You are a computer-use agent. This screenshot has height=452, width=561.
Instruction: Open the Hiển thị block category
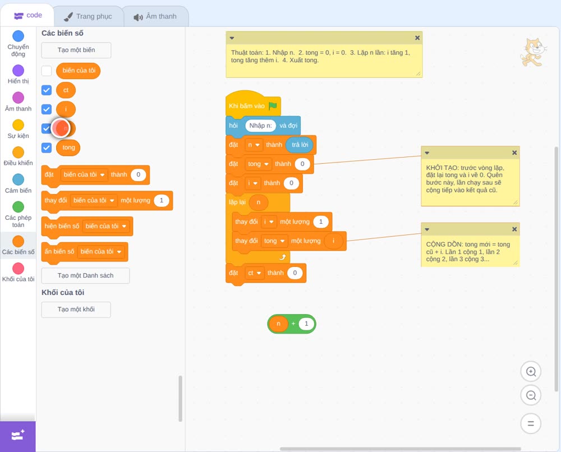click(18, 75)
